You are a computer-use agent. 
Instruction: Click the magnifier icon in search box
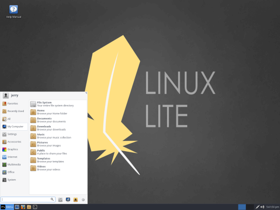pyautogui.click(x=52, y=199)
